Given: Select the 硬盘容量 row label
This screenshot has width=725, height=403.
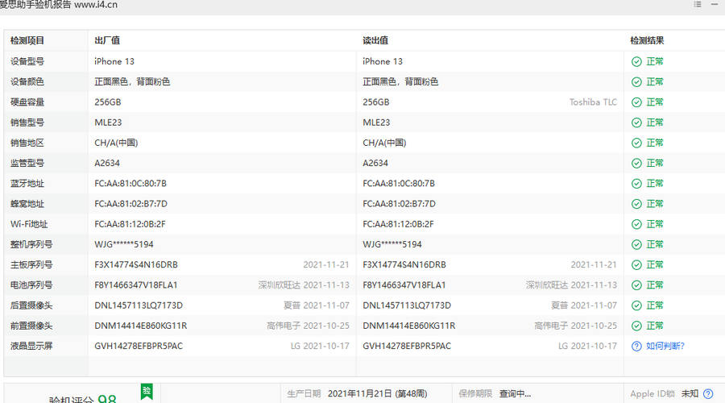Looking at the screenshot, I should point(27,102).
